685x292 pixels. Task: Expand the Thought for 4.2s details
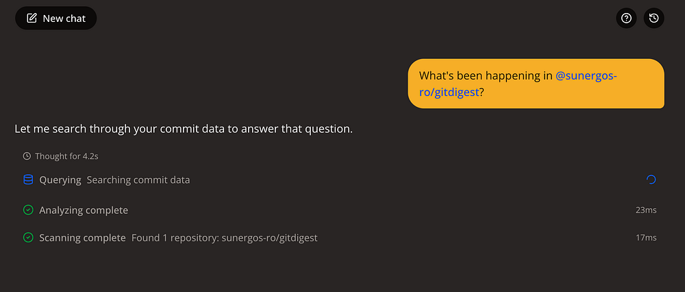[x=61, y=156]
